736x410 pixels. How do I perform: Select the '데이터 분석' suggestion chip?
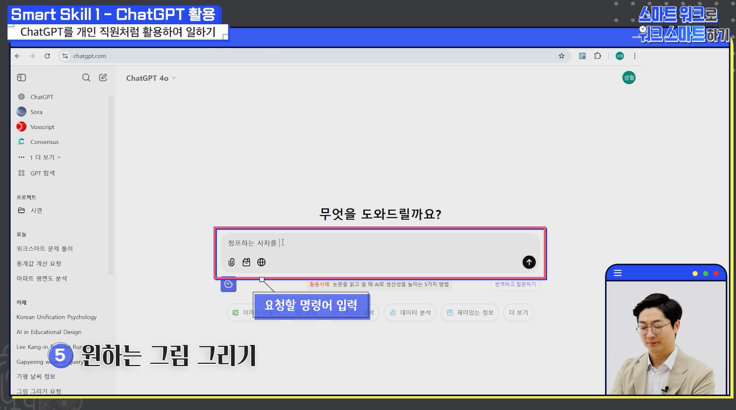pyautogui.click(x=410, y=312)
